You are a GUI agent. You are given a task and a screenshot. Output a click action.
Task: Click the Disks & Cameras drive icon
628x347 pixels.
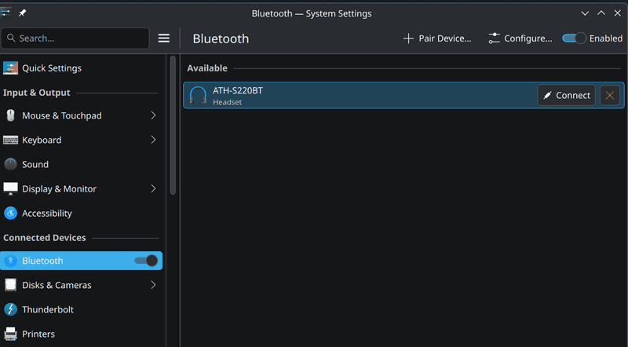pyautogui.click(x=10, y=285)
